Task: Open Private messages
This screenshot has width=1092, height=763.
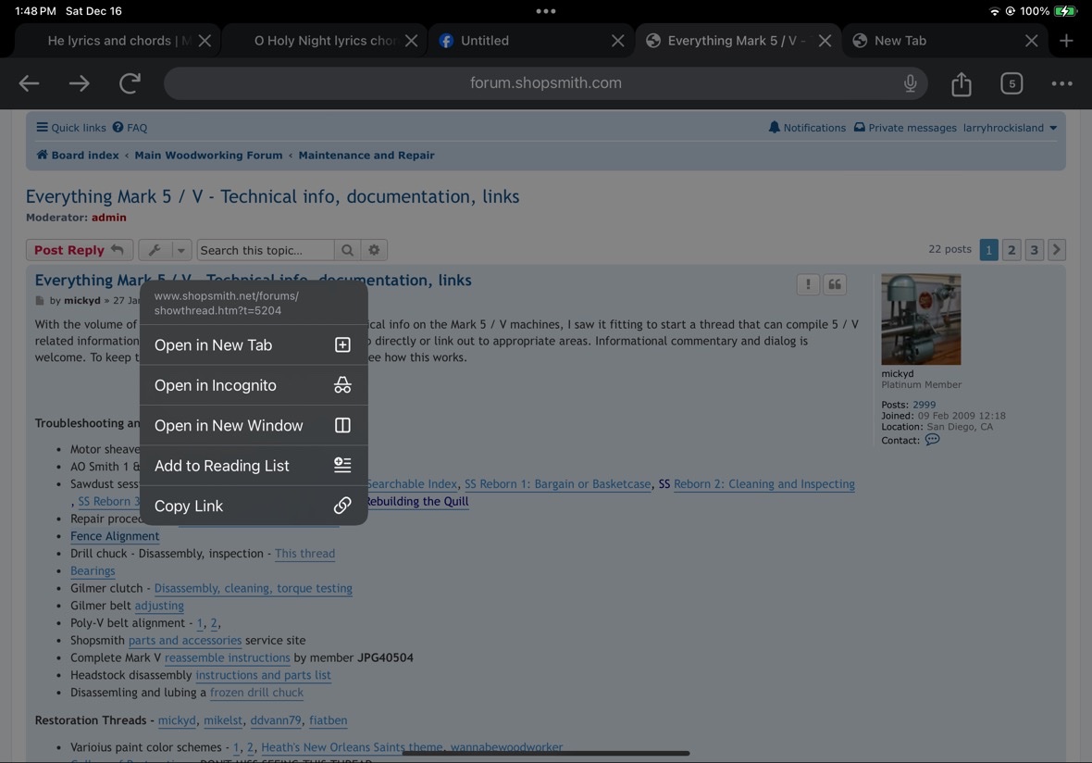Action: (905, 128)
